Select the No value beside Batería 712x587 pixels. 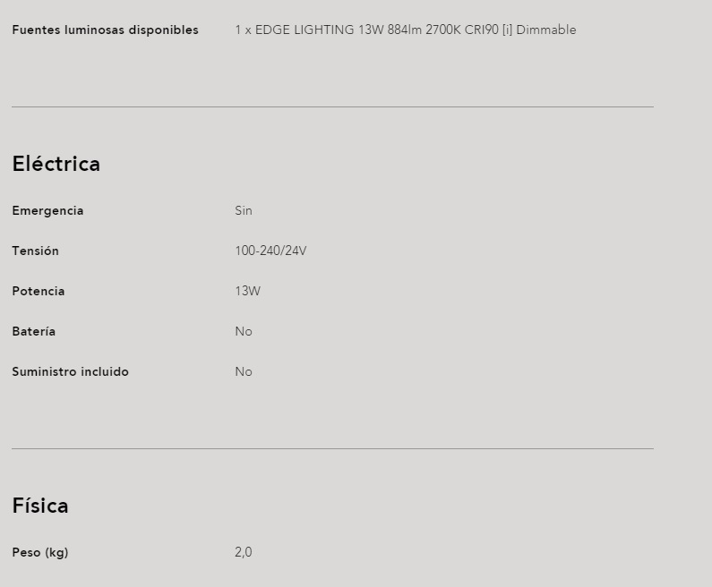pos(244,332)
